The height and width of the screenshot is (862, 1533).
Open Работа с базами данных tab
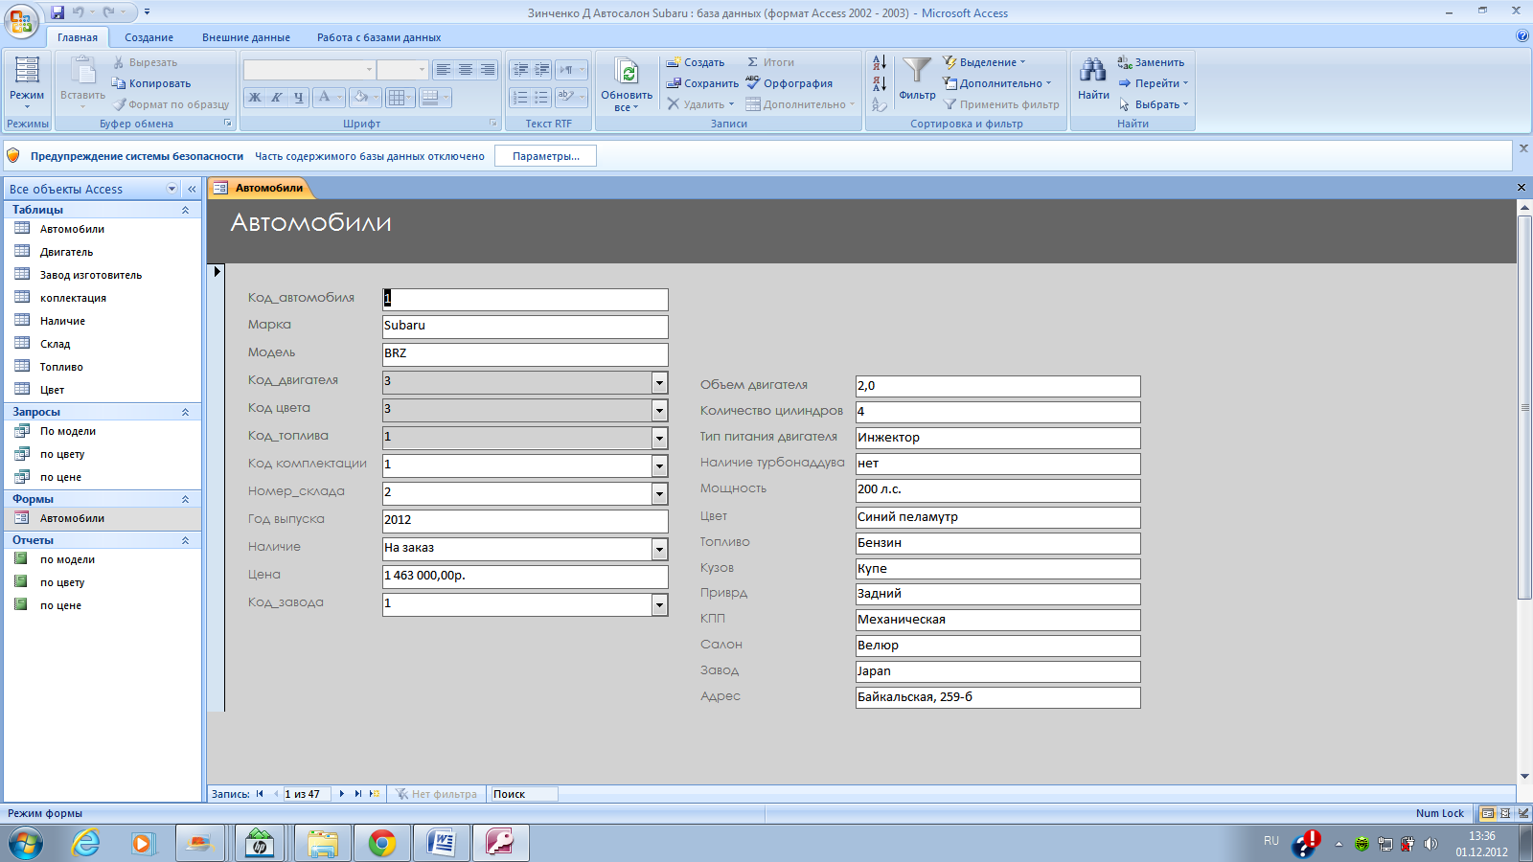pos(379,37)
